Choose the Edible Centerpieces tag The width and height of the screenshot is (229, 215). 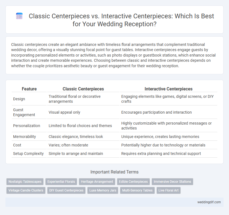133,182
